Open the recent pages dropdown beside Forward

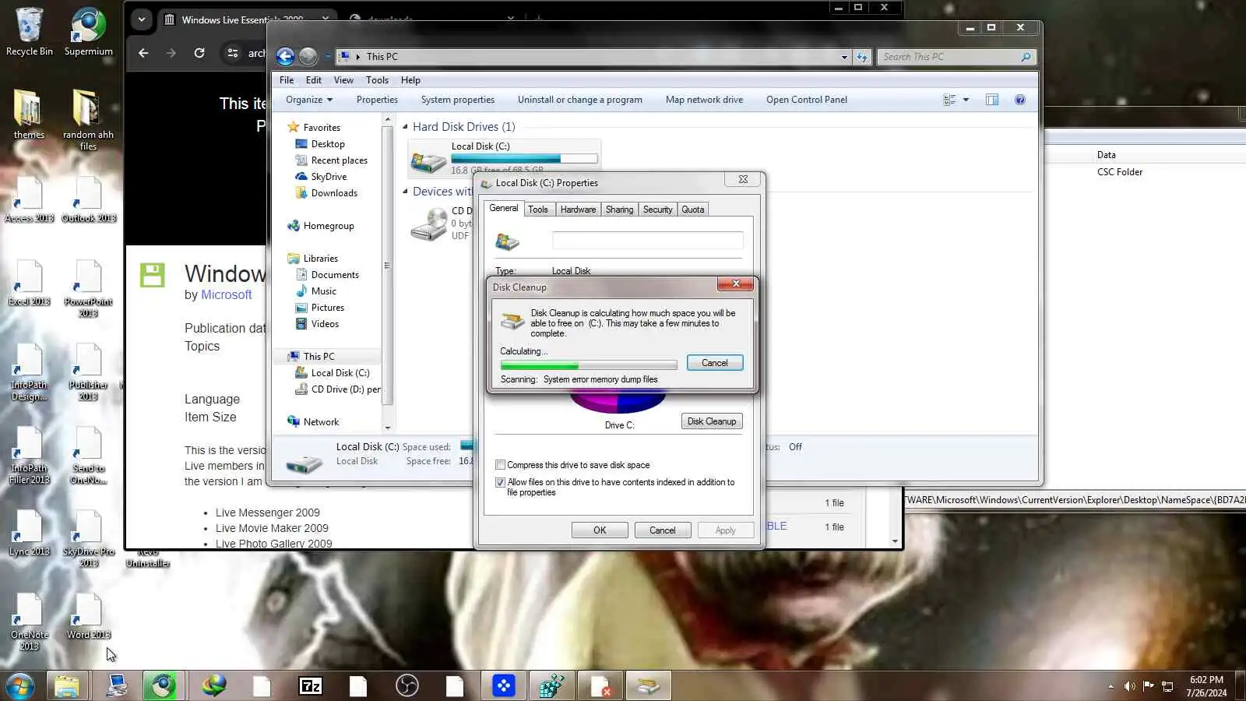(x=327, y=57)
